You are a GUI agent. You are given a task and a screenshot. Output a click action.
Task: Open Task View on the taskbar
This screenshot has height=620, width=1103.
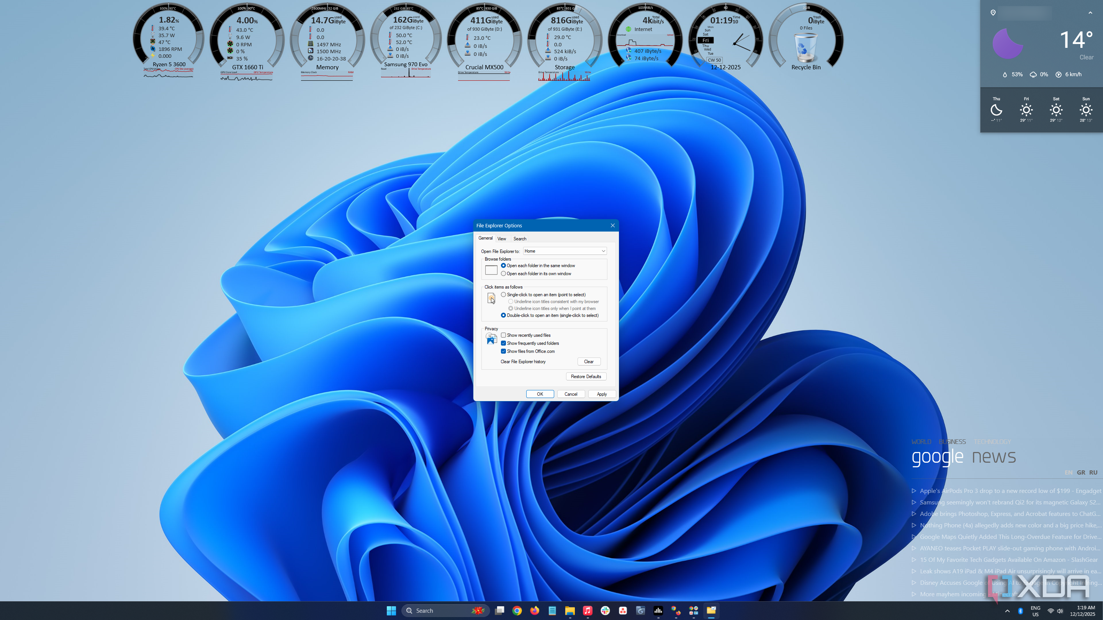pyautogui.click(x=499, y=610)
